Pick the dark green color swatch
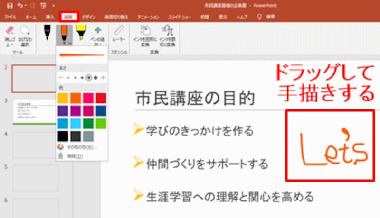 click(88, 124)
